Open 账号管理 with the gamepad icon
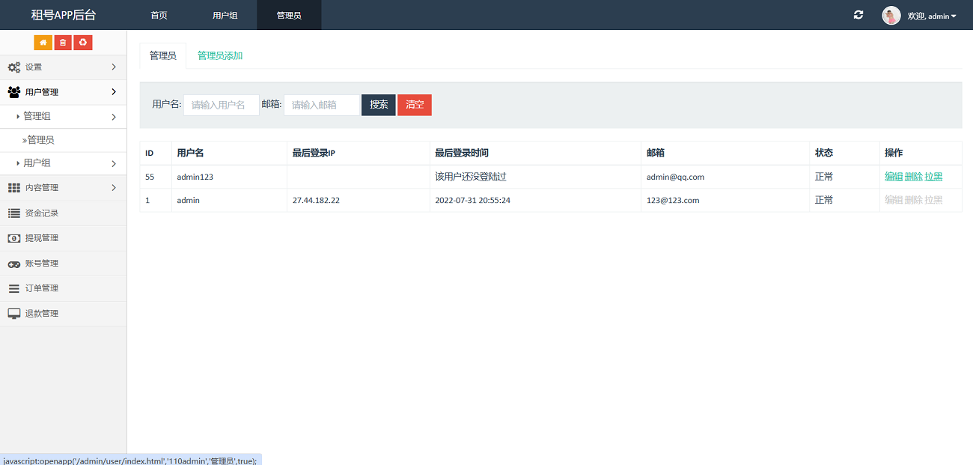Screen dimensions: 973x465 pyautogui.click(x=41, y=264)
